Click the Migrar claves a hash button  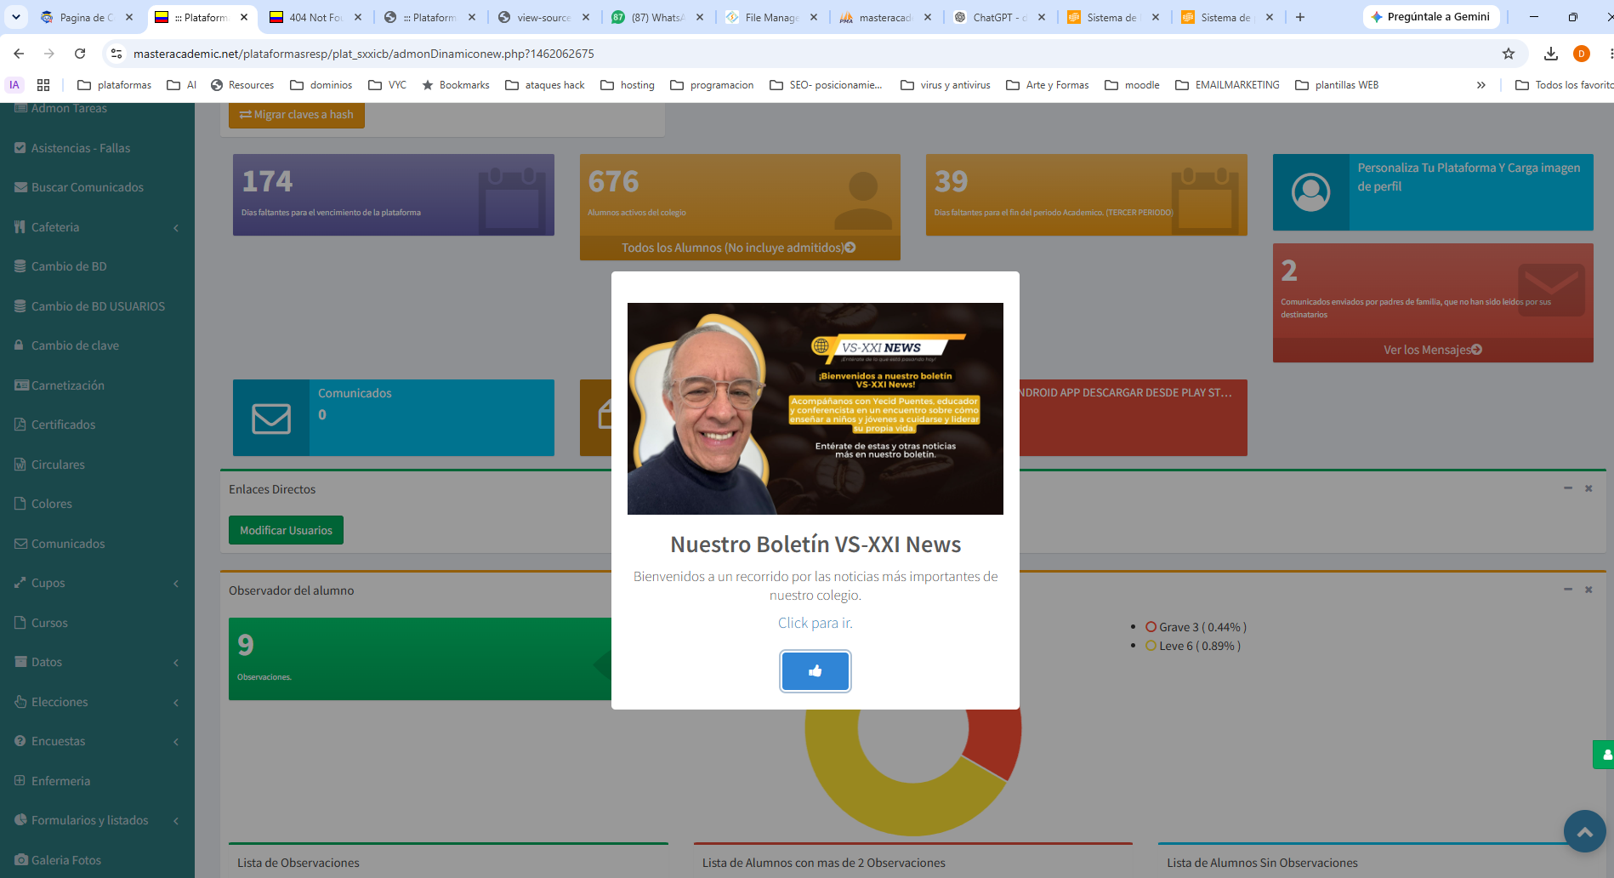pos(296,115)
